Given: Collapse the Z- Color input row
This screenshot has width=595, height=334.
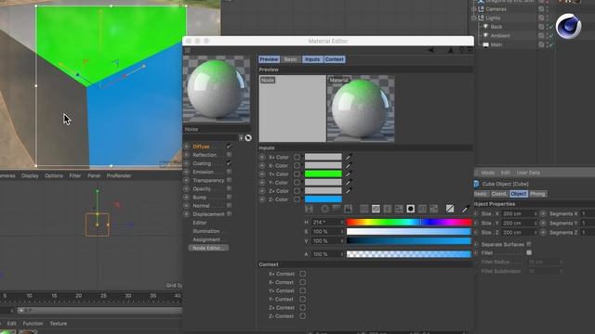Looking at the screenshot, I should point(262,199).
